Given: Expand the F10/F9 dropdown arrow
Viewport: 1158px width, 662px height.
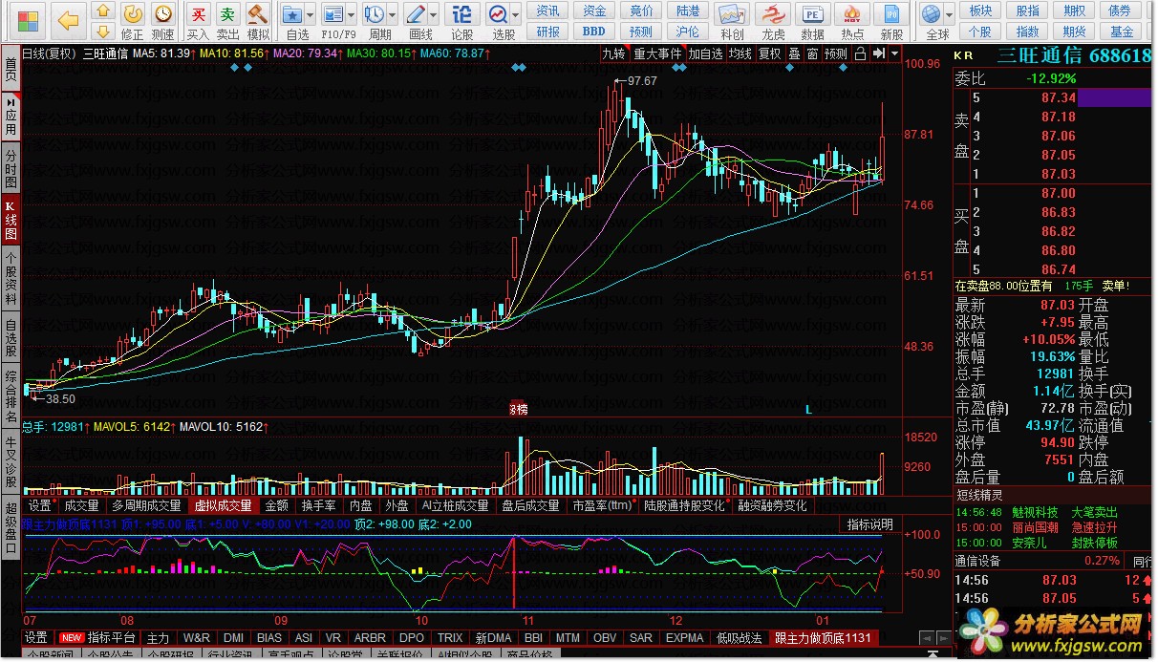Looking at the screenshot, I should point(351,15).
